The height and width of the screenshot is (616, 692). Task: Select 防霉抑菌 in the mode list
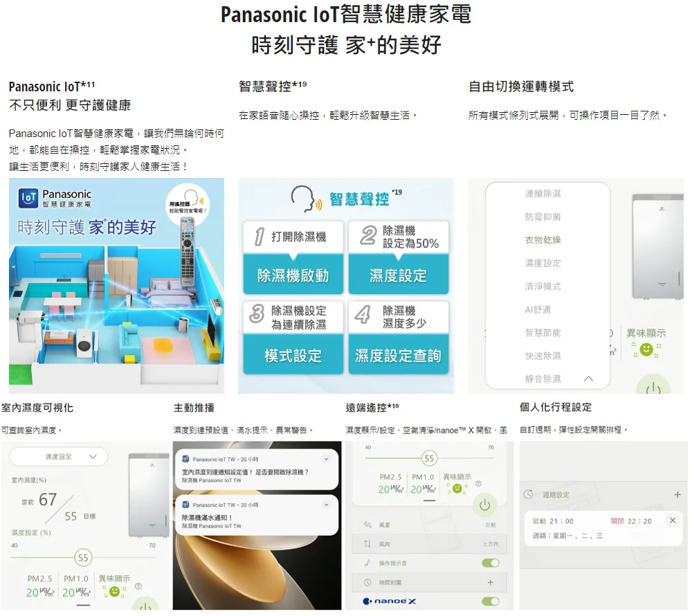coord(543,217)
